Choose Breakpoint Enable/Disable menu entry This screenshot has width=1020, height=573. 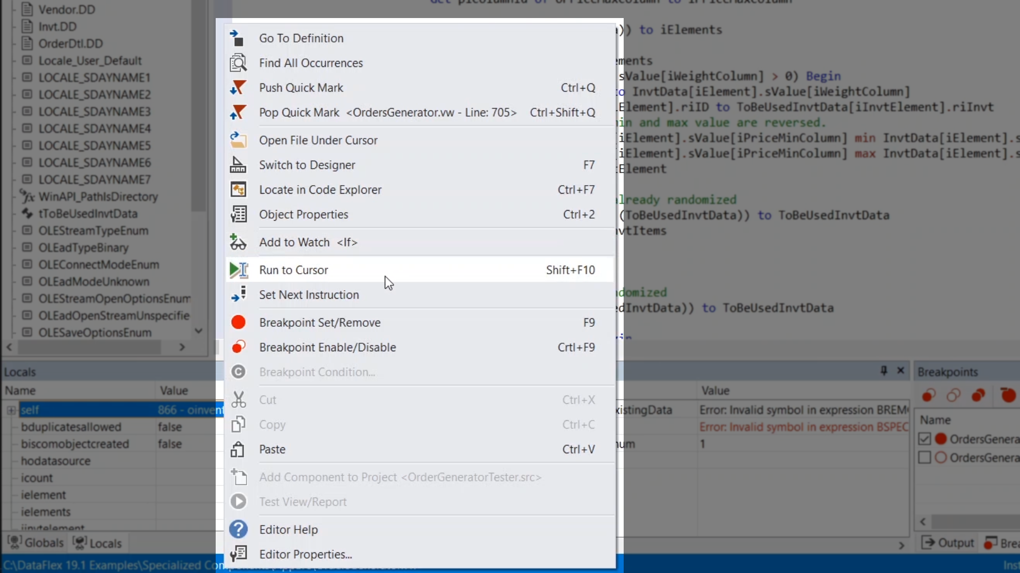pyautogui.click(x=327, y=348)
